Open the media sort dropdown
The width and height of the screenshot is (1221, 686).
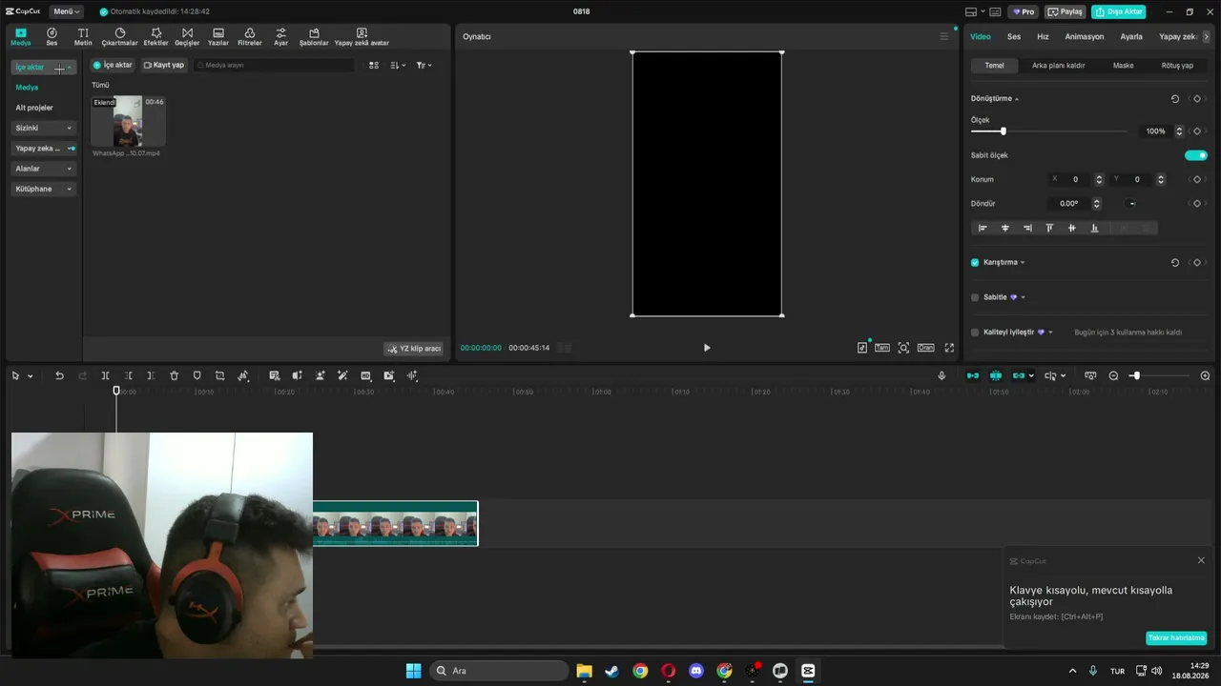[x=398, y=65]
